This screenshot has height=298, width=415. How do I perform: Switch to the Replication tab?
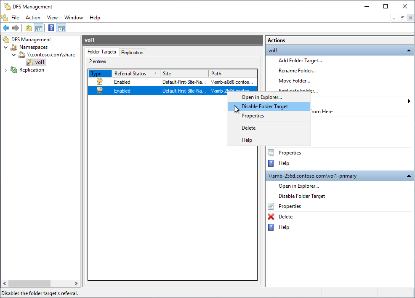[x=132, y=52]
